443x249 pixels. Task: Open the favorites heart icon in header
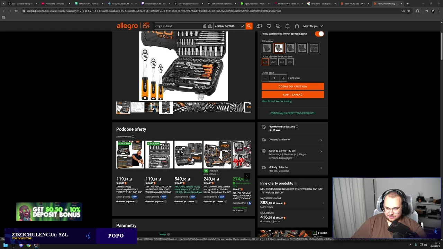(x=269, y=26)
